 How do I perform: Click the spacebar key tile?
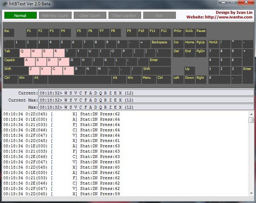tap(80, 79)
